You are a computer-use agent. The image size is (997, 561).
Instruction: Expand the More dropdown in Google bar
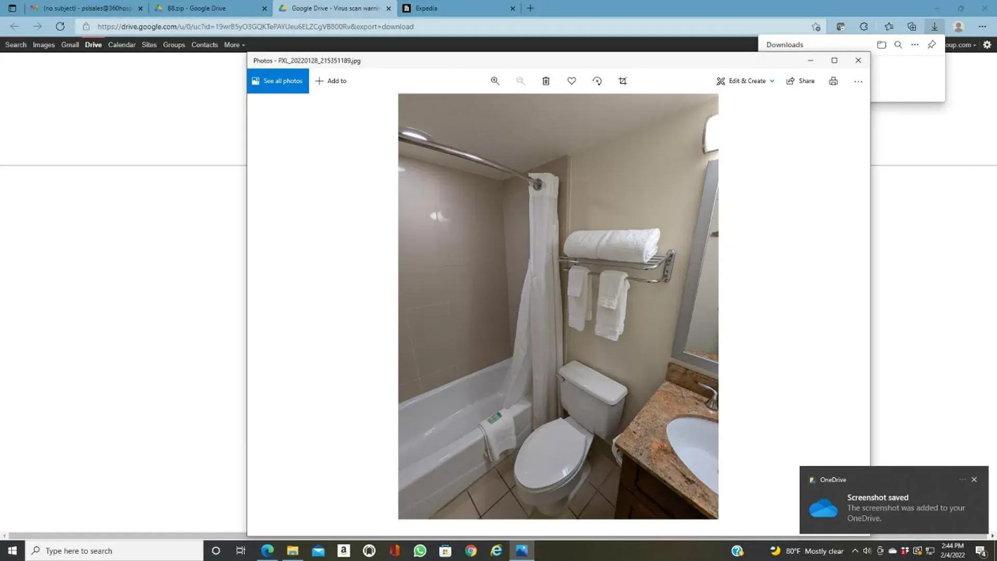coord(234,45)
